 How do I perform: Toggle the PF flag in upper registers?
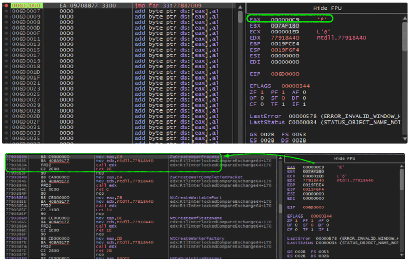pyautogui.click(x=278, y=92)
